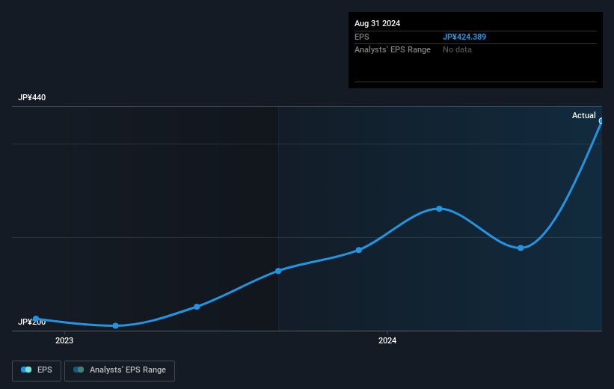Select the EPS peak data point in early 2024
This screenshot has height=389, width=614.
point(439,209)
